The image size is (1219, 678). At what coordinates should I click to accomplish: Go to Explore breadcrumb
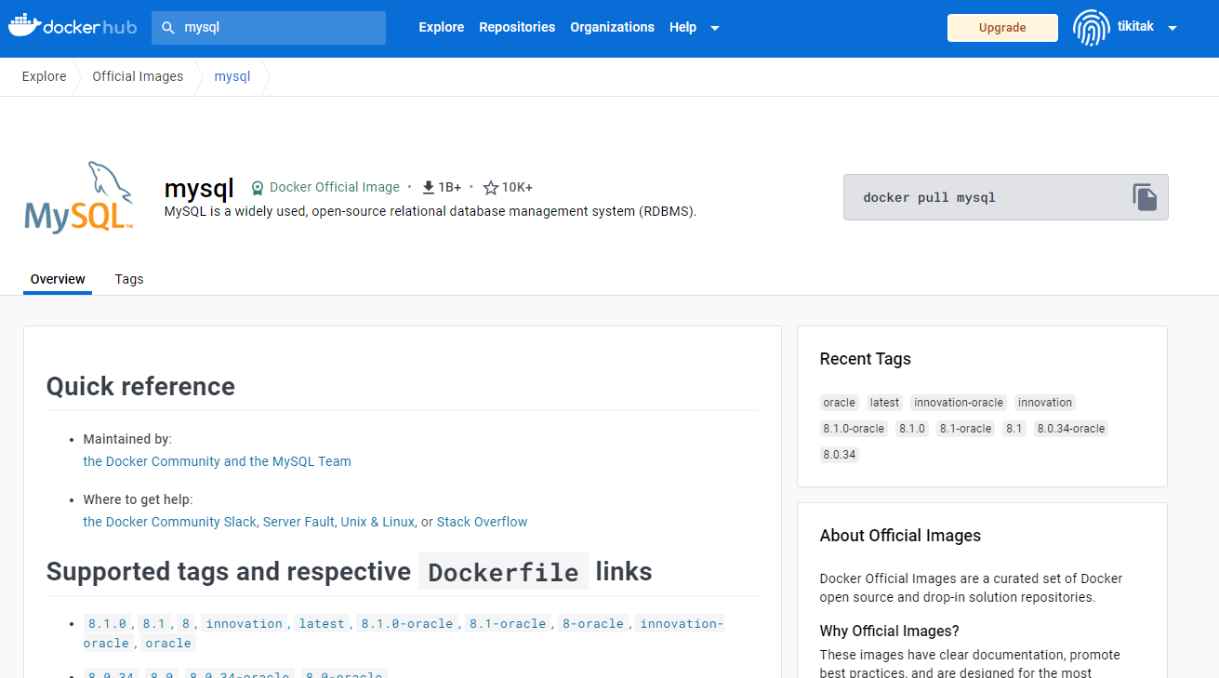(x=45, y=76)
